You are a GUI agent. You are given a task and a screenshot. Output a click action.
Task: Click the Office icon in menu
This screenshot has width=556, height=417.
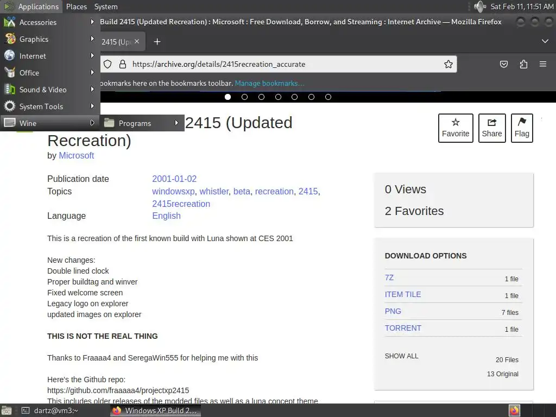[x=10, y=72]
